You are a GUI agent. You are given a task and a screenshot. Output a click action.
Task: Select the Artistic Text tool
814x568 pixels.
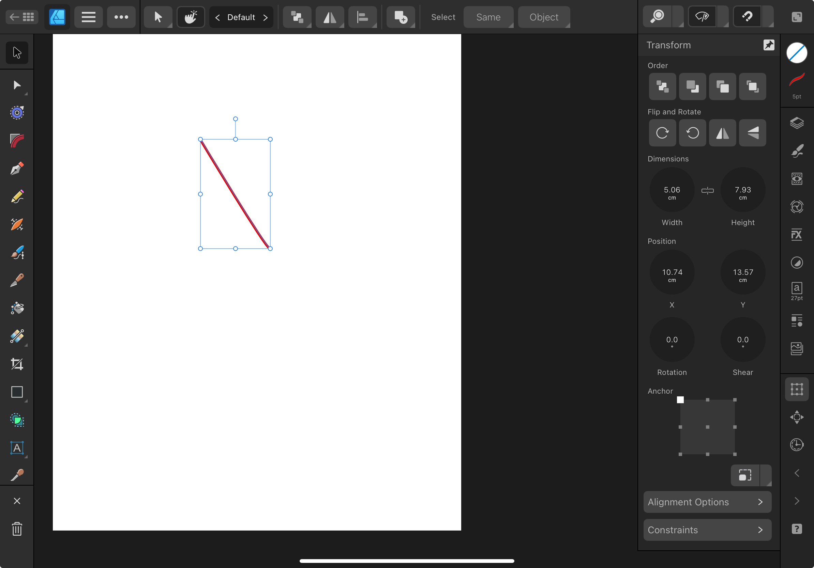point(17,448)
